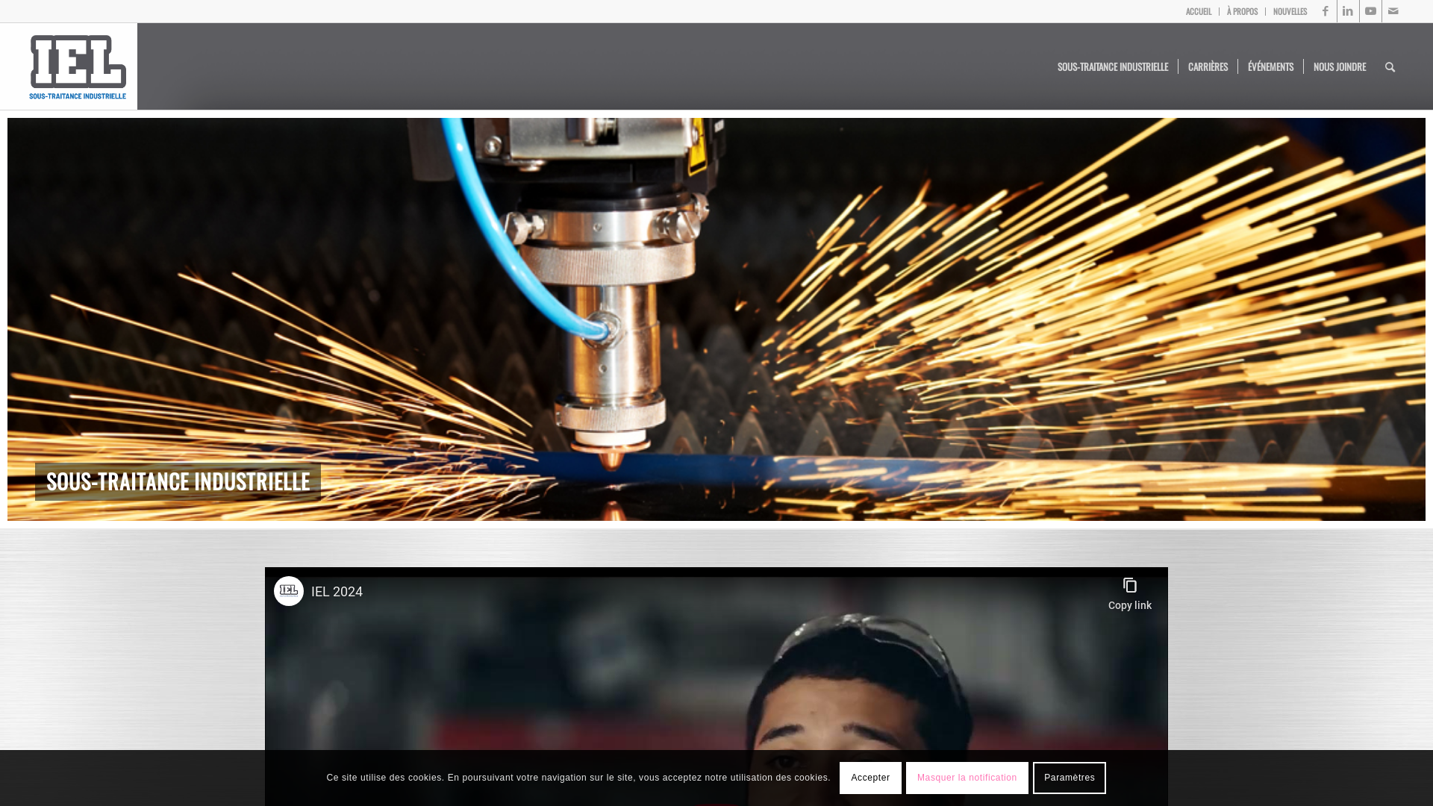Click the IEL channel avatar on video
Screen dimensions: 1433x806
click(x=289, y=591)
